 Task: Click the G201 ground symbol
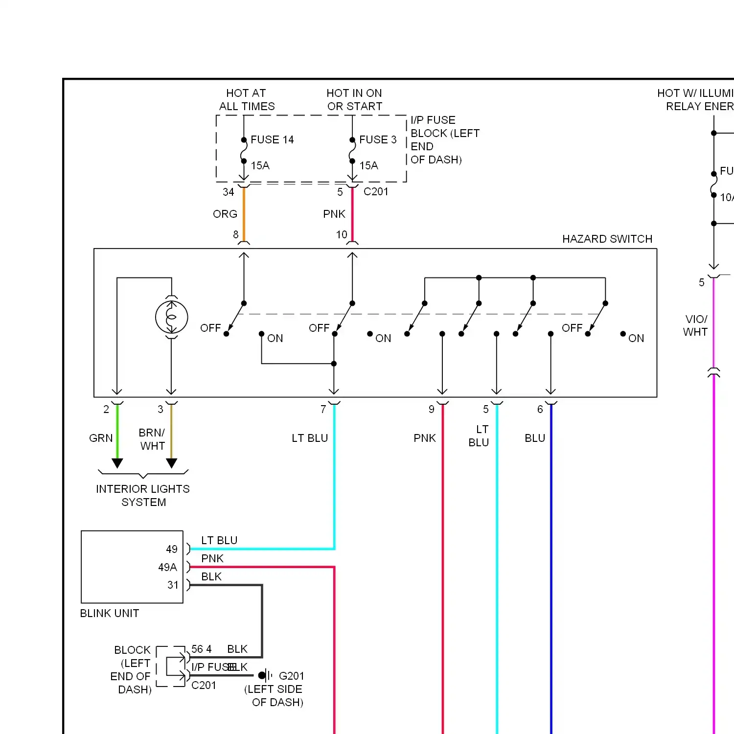pos(265,675)
